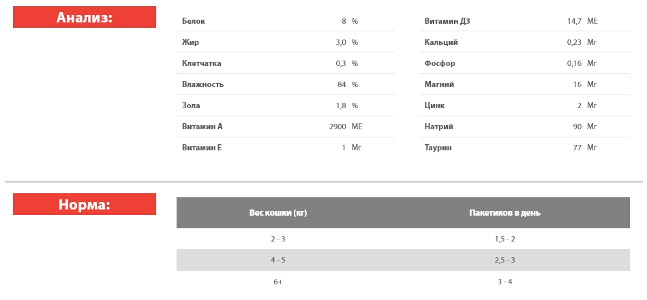647x300 pixels.
Task: Select the 4 - 5 weight cell
Action: click(x=278, y=260)
